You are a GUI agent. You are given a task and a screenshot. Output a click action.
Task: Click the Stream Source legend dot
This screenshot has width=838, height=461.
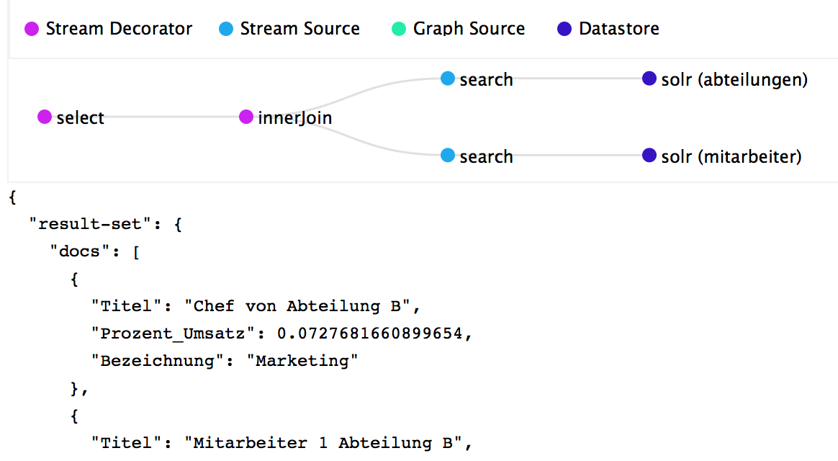click(x=226, y=30)
